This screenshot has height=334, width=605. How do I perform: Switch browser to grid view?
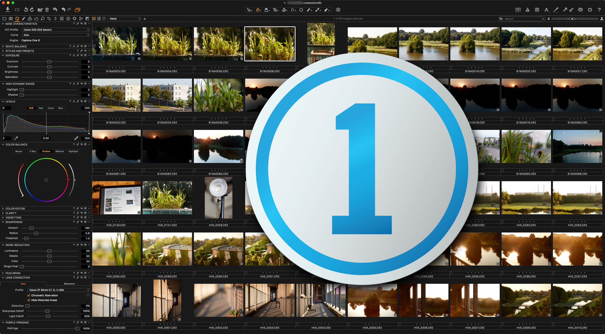point(94,19)
